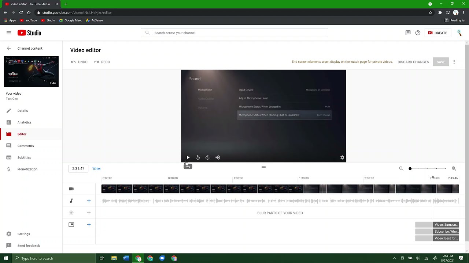
Task: Select the 'Video: Samsun...' end screen element
Action: (446, 225)
